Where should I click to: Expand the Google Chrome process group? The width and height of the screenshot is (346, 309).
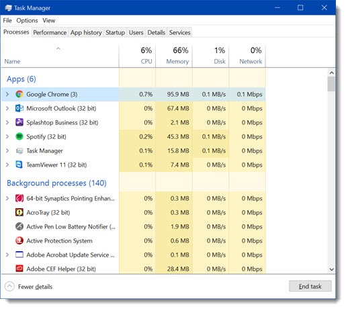tap(7, 94)
